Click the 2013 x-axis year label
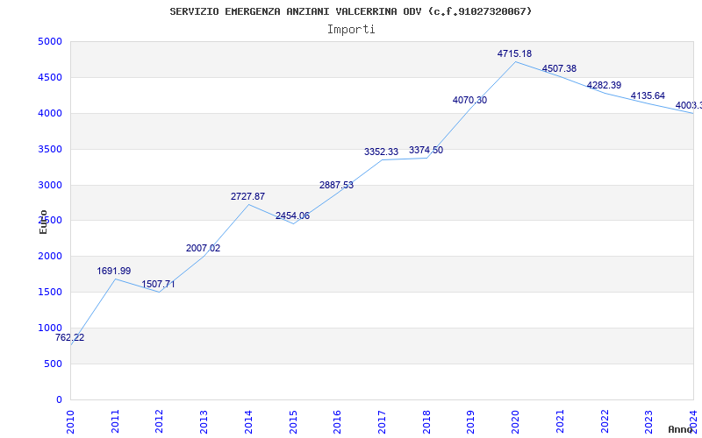This screenshot has height=438, width=702. coord(204,422)
